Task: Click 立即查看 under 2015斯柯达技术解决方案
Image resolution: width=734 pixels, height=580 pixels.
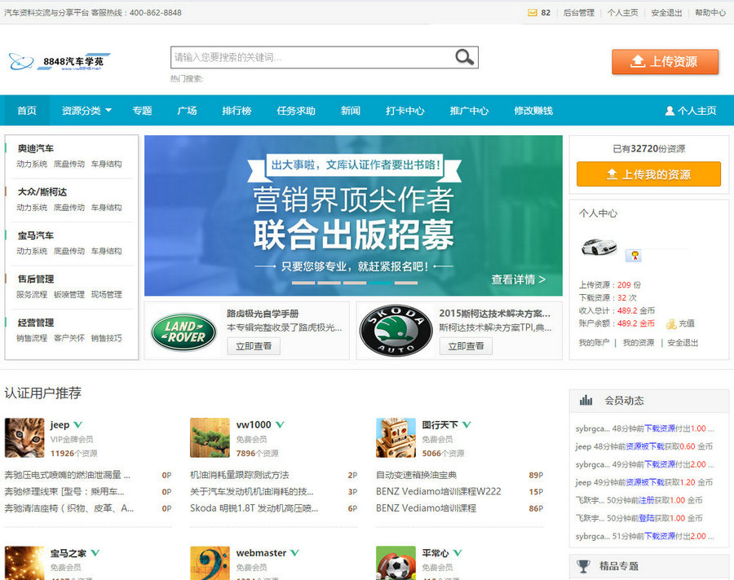Action: pyautogui.click(x=466, y=346)
